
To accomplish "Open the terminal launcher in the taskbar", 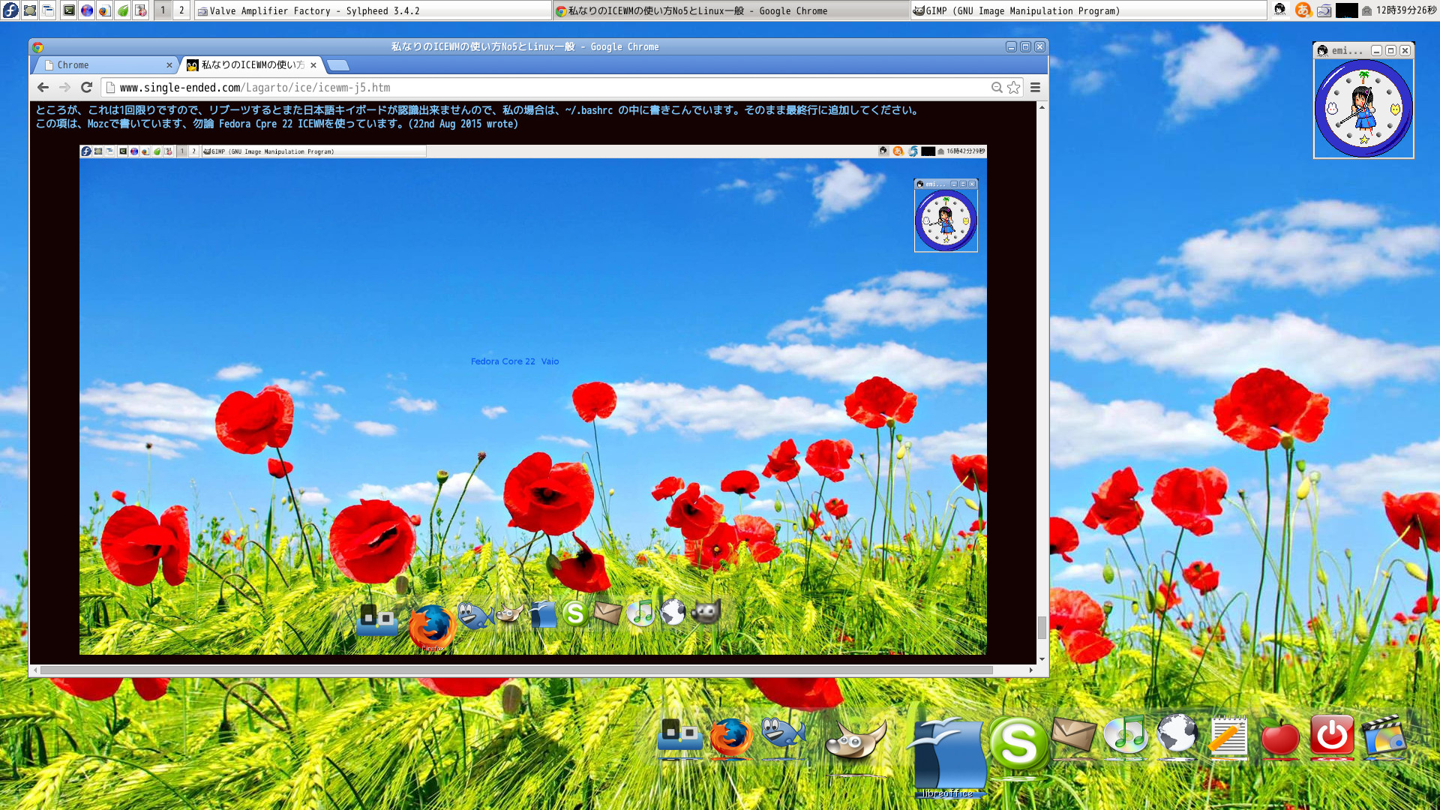I will tap(68, 10).
